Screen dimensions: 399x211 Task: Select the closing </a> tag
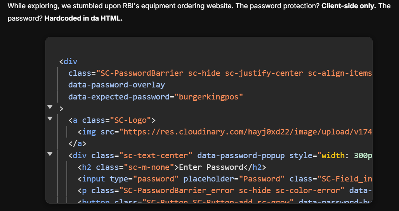[77, 143]
